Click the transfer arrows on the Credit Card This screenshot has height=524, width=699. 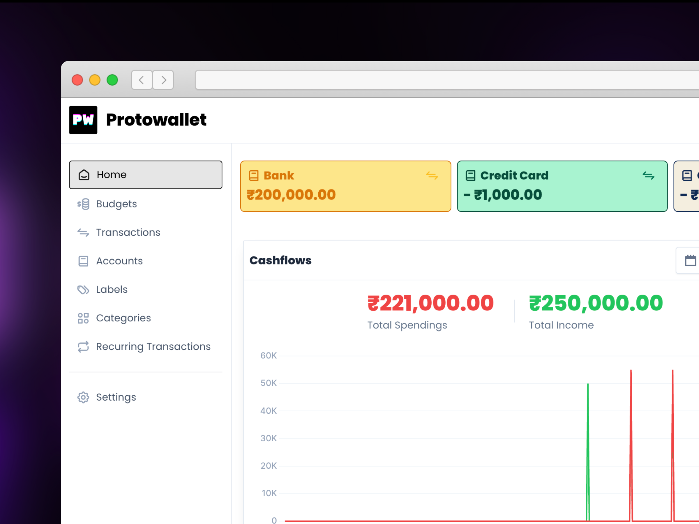[649, 176]
